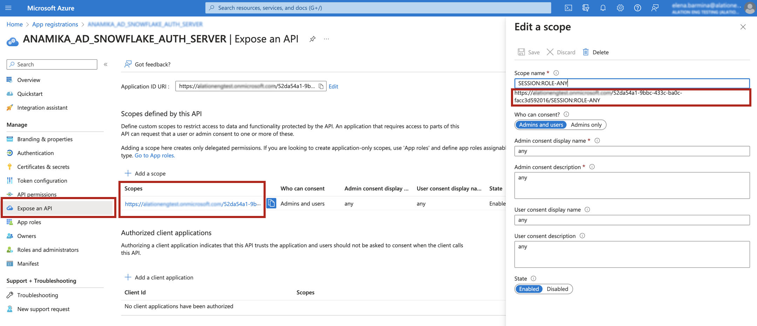Show info for State field
The height and width of the screenshot is (326, 757).
[533, 279]
